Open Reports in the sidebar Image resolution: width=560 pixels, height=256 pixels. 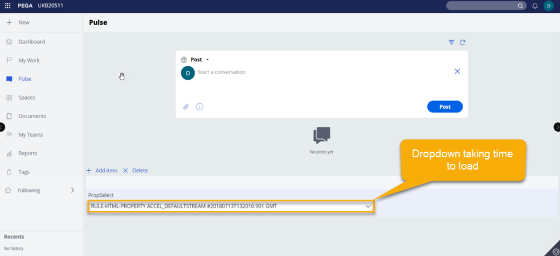pos(28,153)
